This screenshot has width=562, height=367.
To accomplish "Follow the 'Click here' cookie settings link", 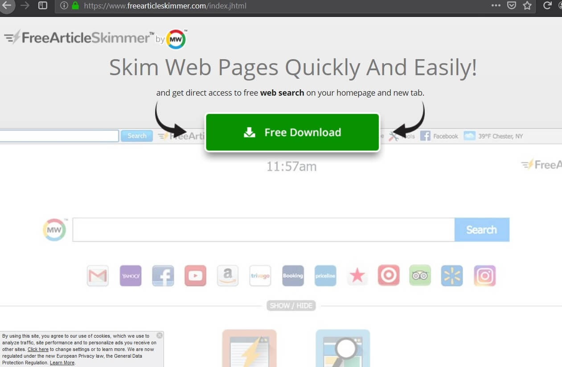I will point(38,350).
